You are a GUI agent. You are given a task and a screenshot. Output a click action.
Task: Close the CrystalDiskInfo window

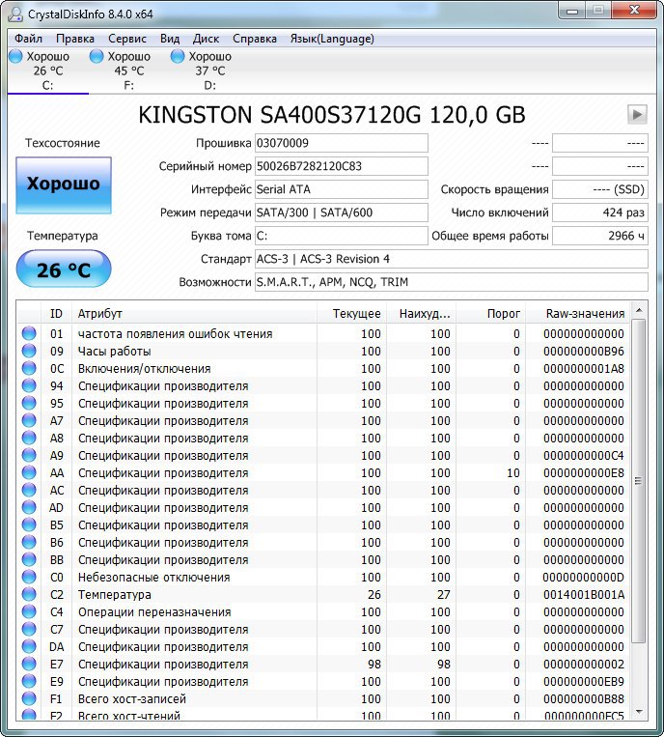pyautogui.click(x=634, y=11)
